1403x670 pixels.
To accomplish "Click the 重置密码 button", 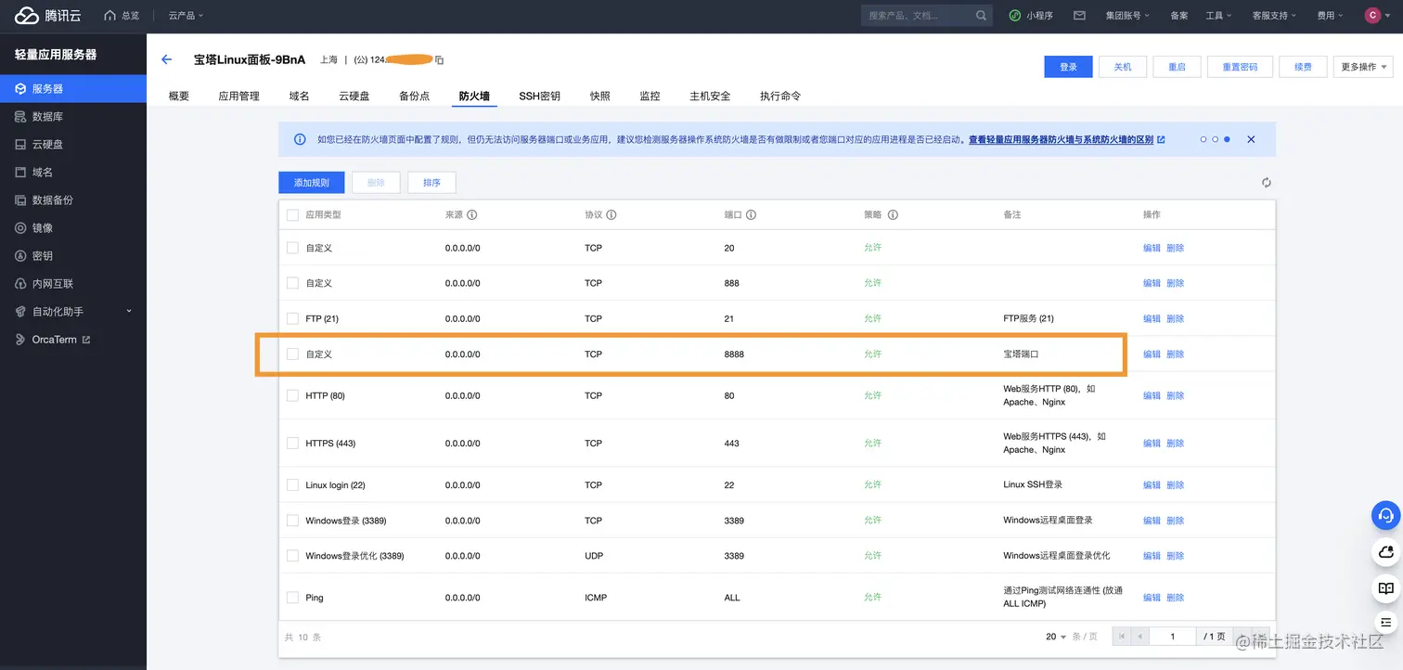I will [1240, 67].
